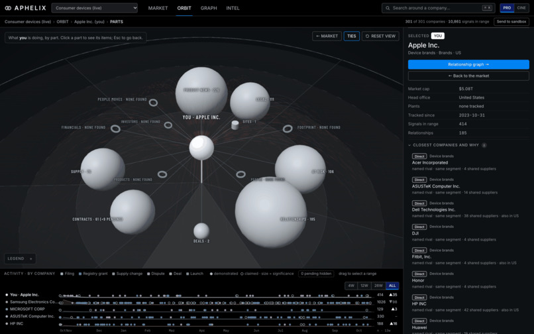Expand the LEGEND panel
The image size is (534, 334).
tap(20, 258)
